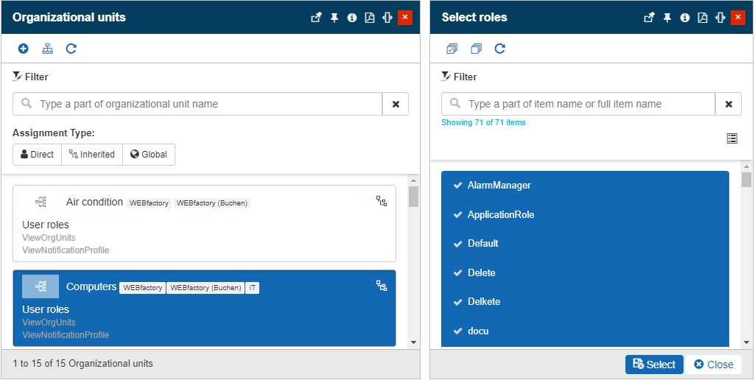Click select all roles icon
This screenshot has width=755, height=380.
tap(452, 49)
